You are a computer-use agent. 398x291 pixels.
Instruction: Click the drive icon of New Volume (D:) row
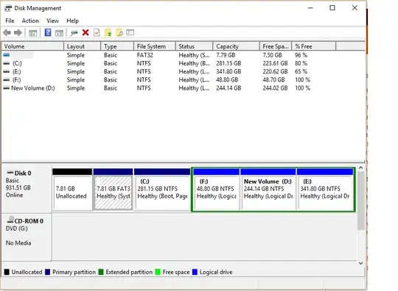pos(7,88)
